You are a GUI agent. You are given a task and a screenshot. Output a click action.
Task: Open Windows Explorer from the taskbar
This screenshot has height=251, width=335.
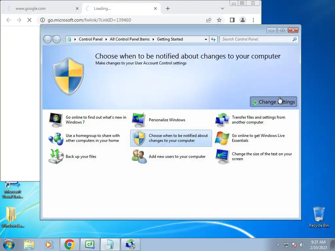click(29, 245)
